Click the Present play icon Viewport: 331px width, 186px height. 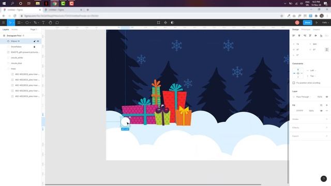click(317, 23)
